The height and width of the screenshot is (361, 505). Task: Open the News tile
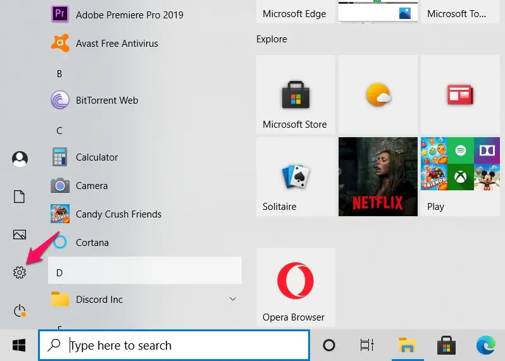click(x=460, y=94)
